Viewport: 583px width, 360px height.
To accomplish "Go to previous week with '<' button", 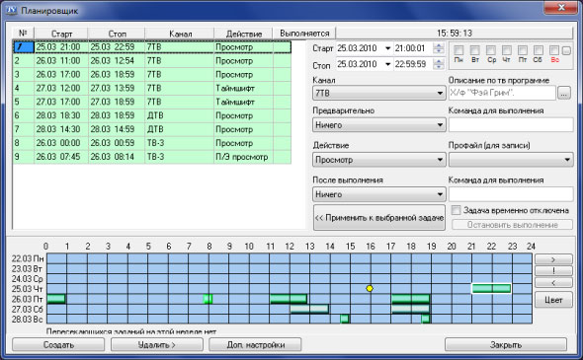I will (x=553, y=283).
